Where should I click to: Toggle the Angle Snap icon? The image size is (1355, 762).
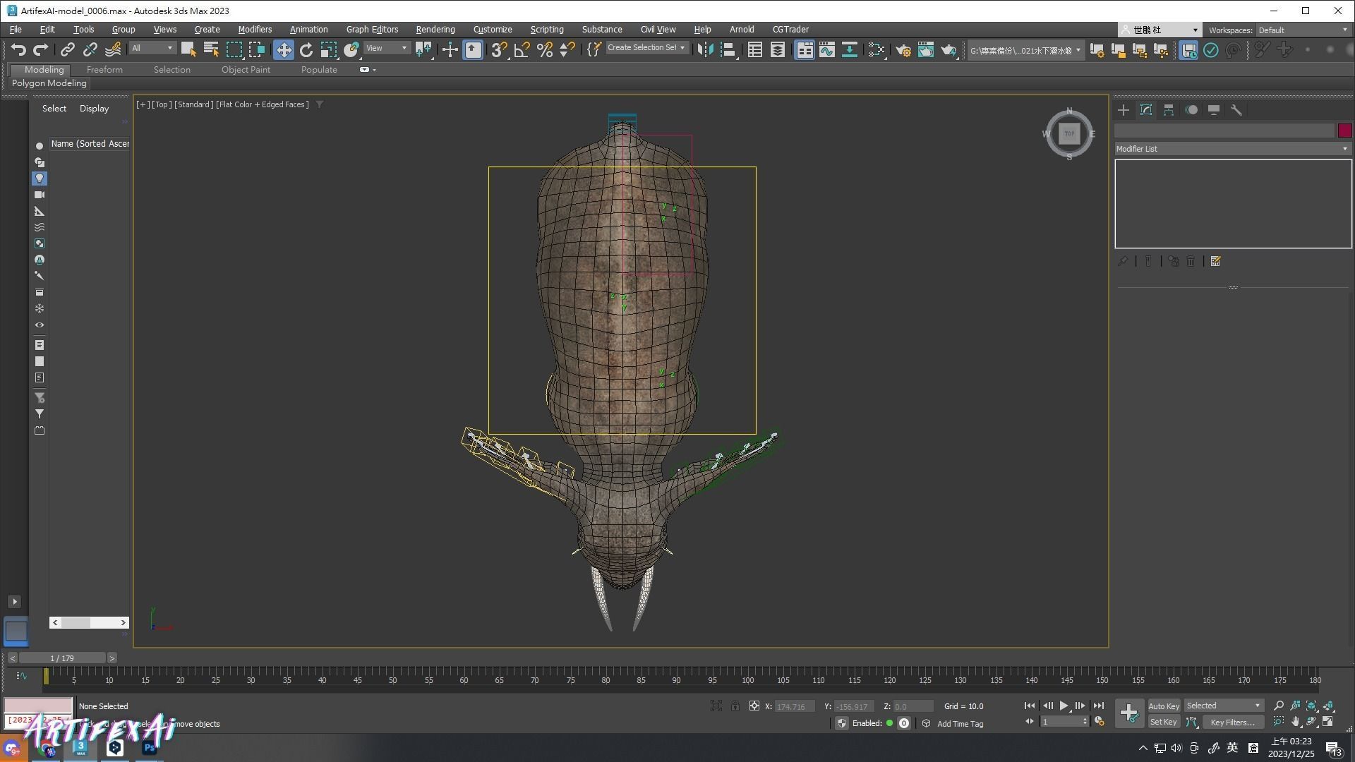(522, 49)
